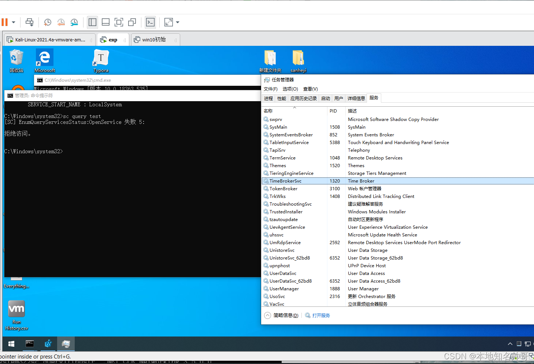Open the 新建文件夹 desktop folder
This screenshot has width=534, height=364.
point(270,61)
